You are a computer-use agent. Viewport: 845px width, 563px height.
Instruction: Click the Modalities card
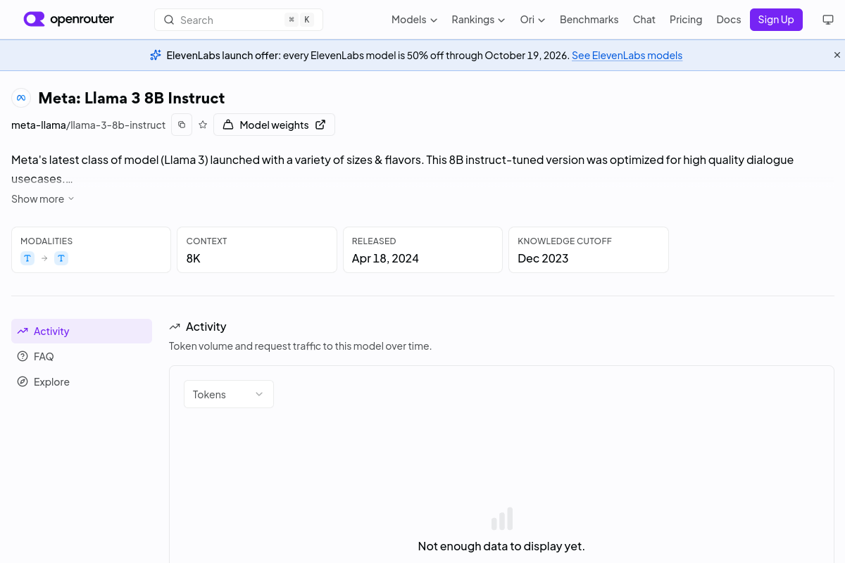click(91, 250)
